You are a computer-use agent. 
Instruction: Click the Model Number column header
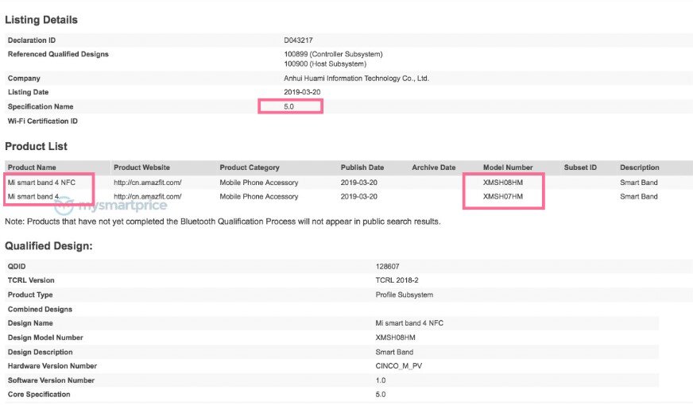508,168
